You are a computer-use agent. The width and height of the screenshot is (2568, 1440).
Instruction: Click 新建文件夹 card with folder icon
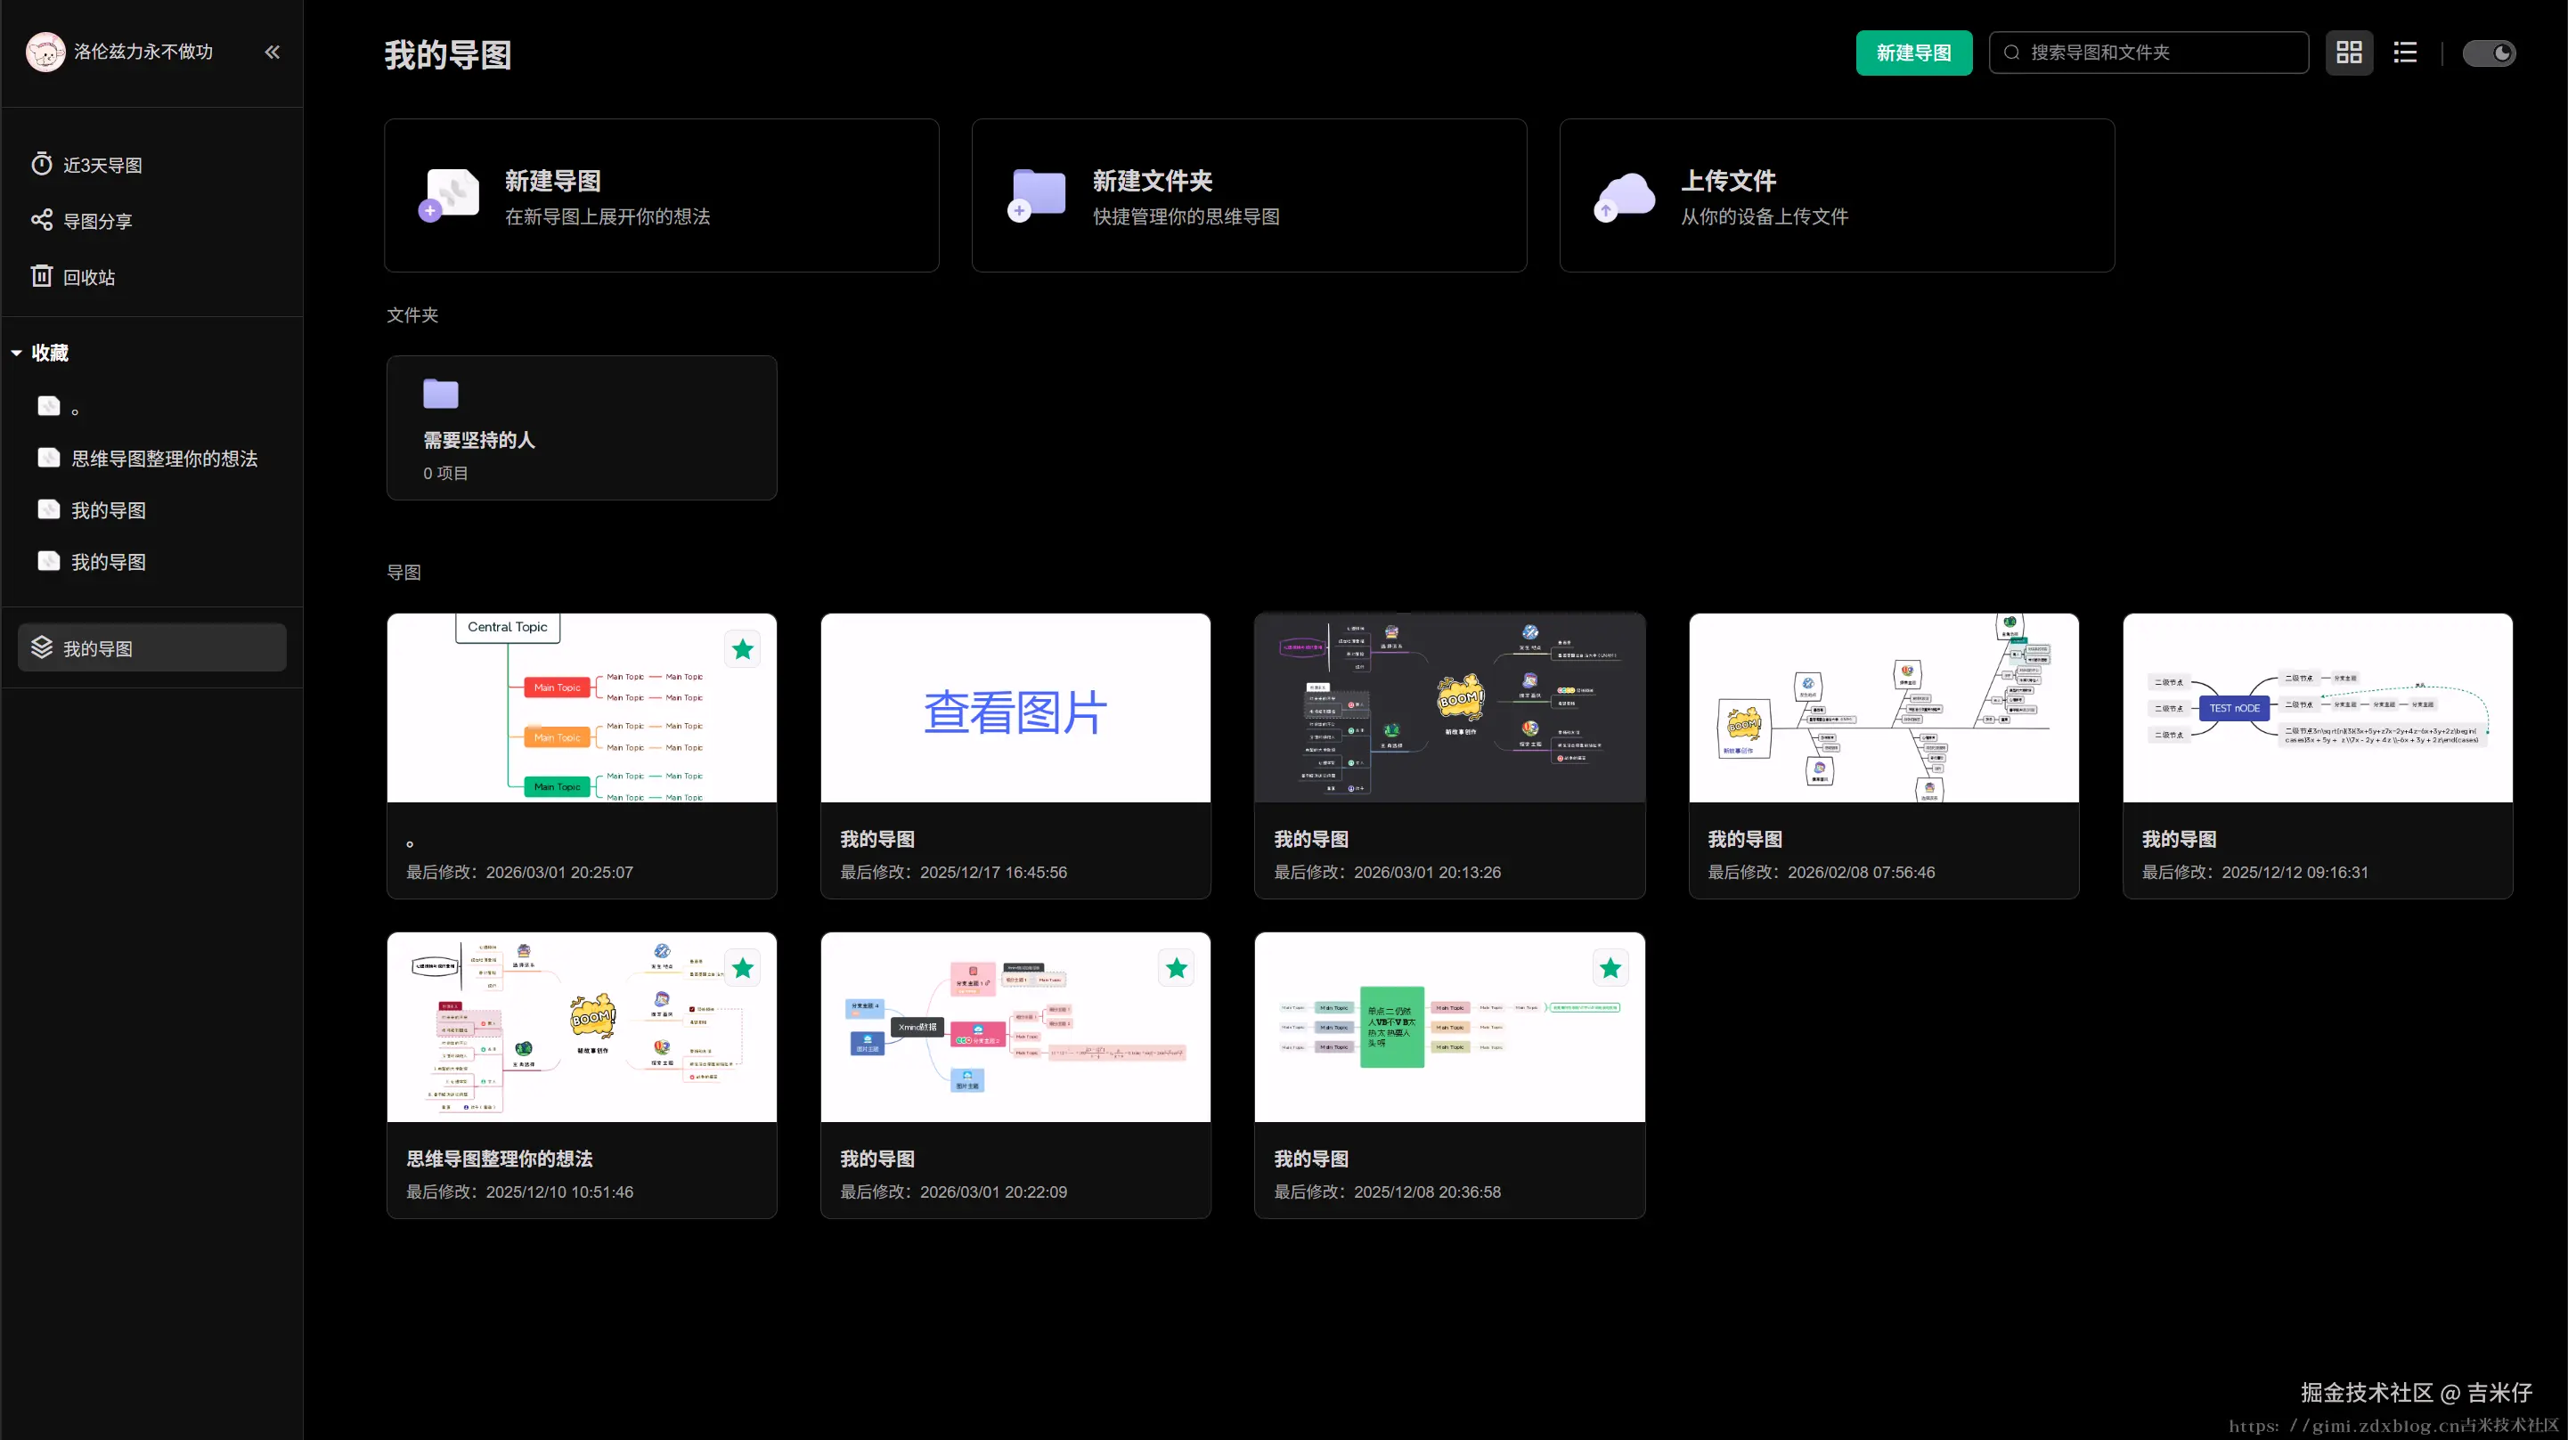point(1248,195)
